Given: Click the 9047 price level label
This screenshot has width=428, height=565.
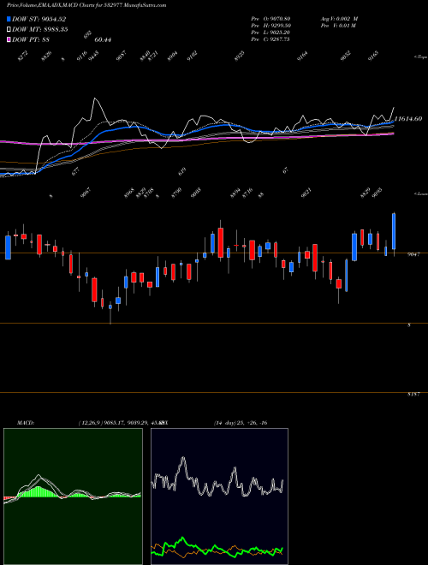Looking at the screenshot, I should (413, 254).
